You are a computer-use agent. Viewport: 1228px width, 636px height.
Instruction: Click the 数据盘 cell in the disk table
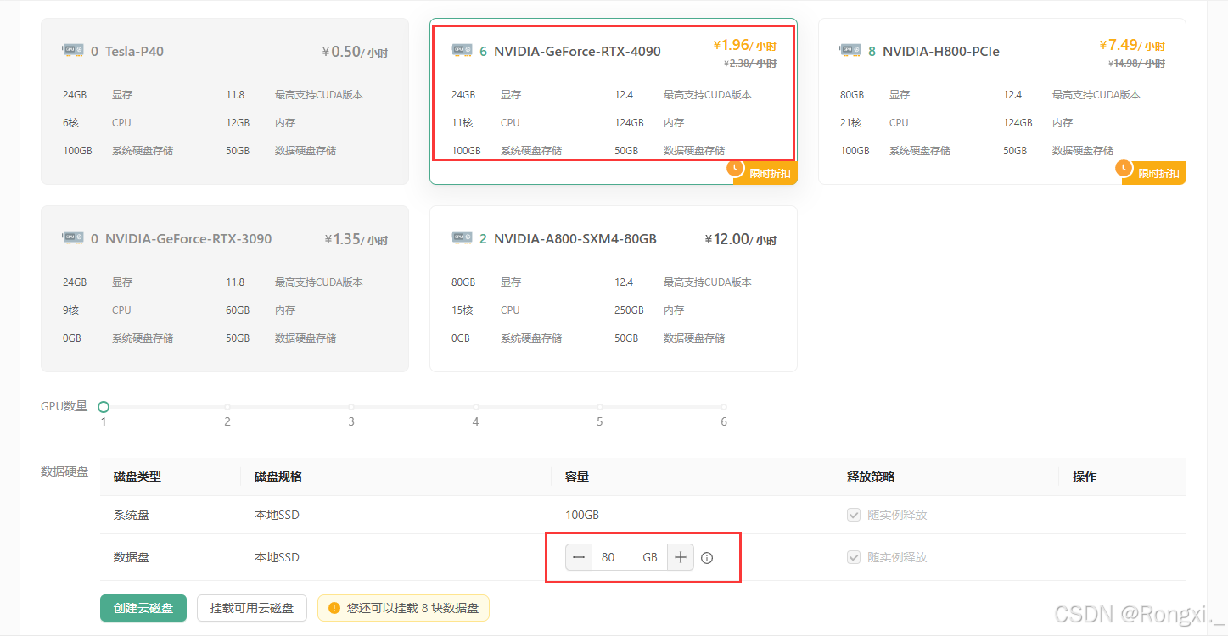(132, 557)
